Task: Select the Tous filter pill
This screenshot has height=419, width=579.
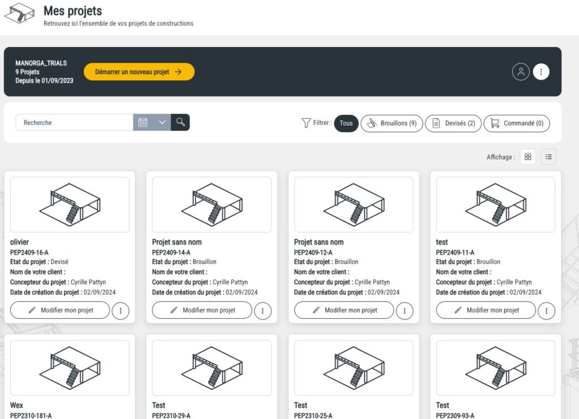Action: (x=345, y=123)
